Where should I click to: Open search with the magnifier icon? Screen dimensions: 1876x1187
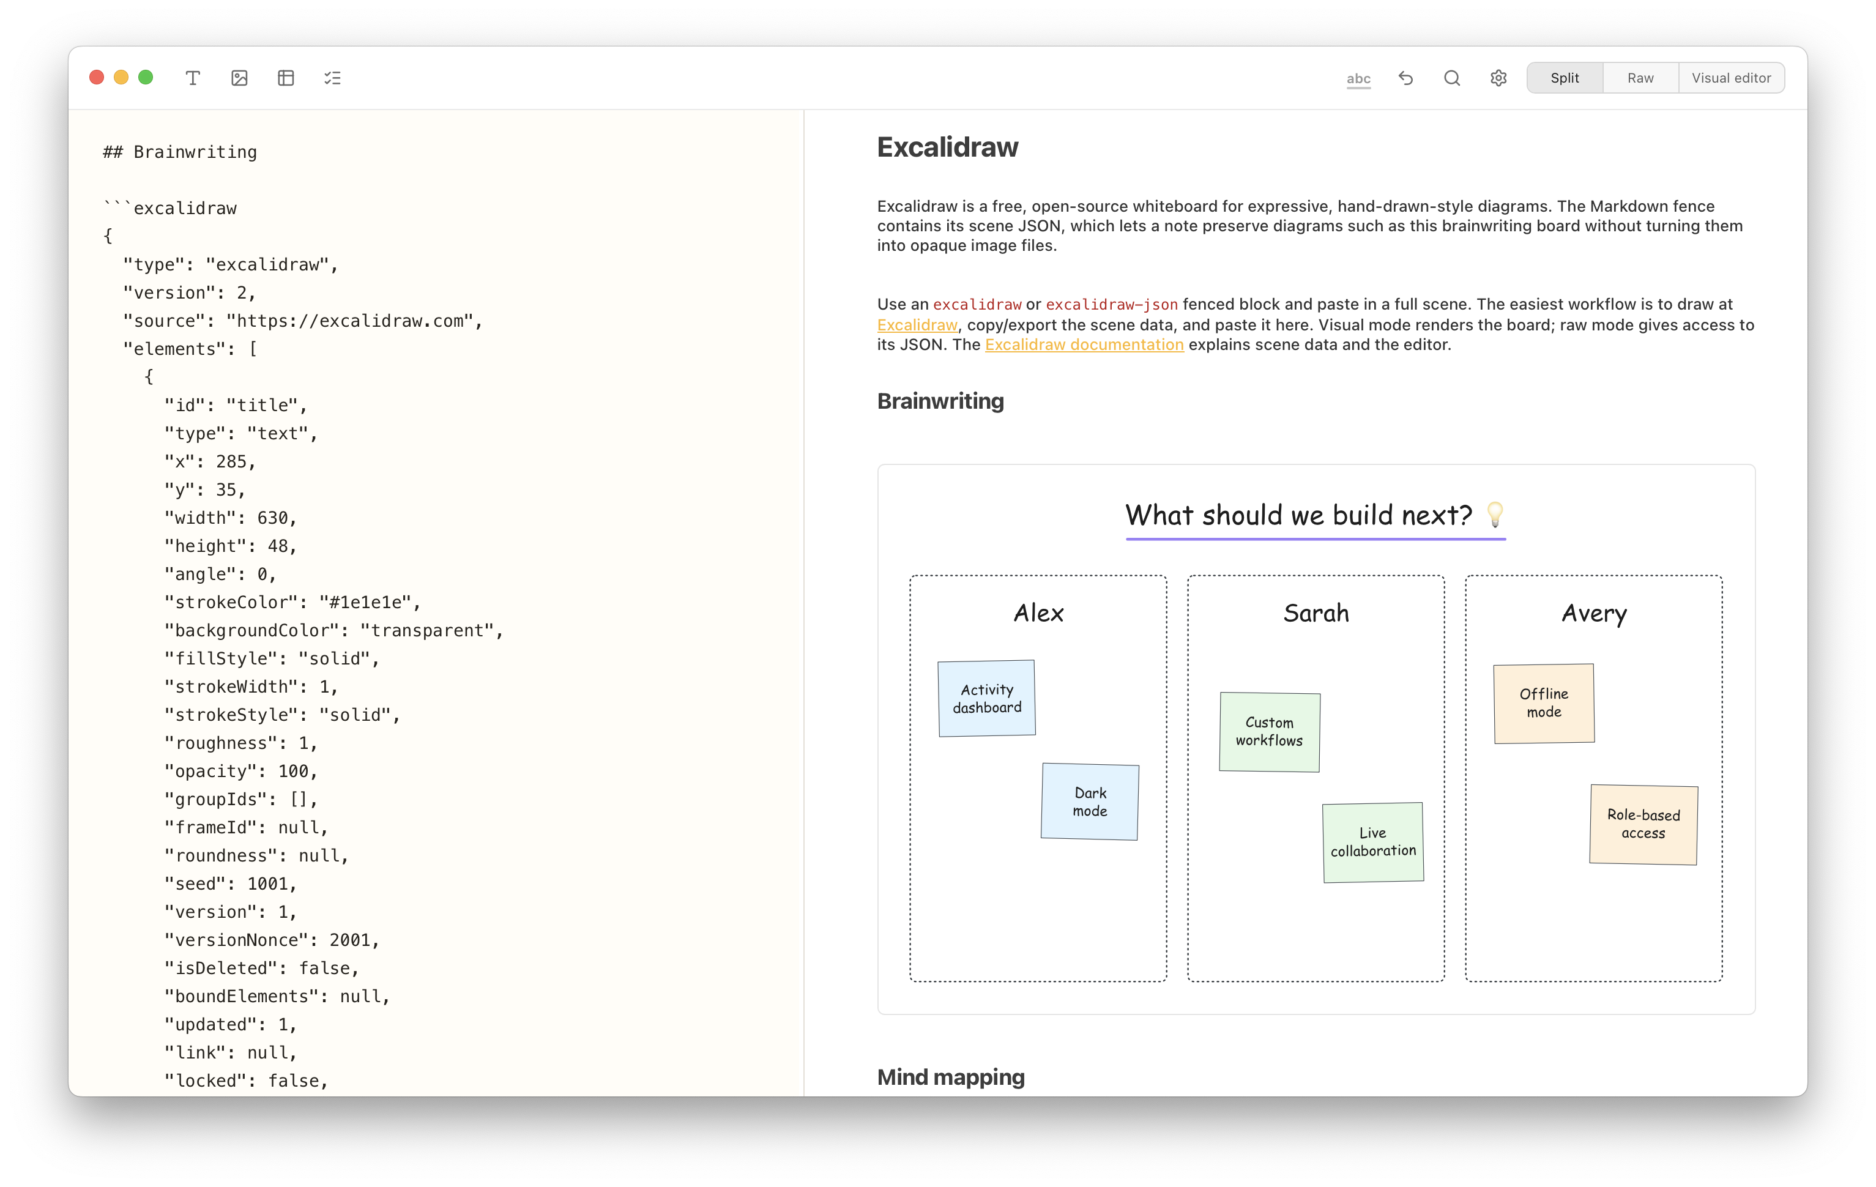(1451, 78)
